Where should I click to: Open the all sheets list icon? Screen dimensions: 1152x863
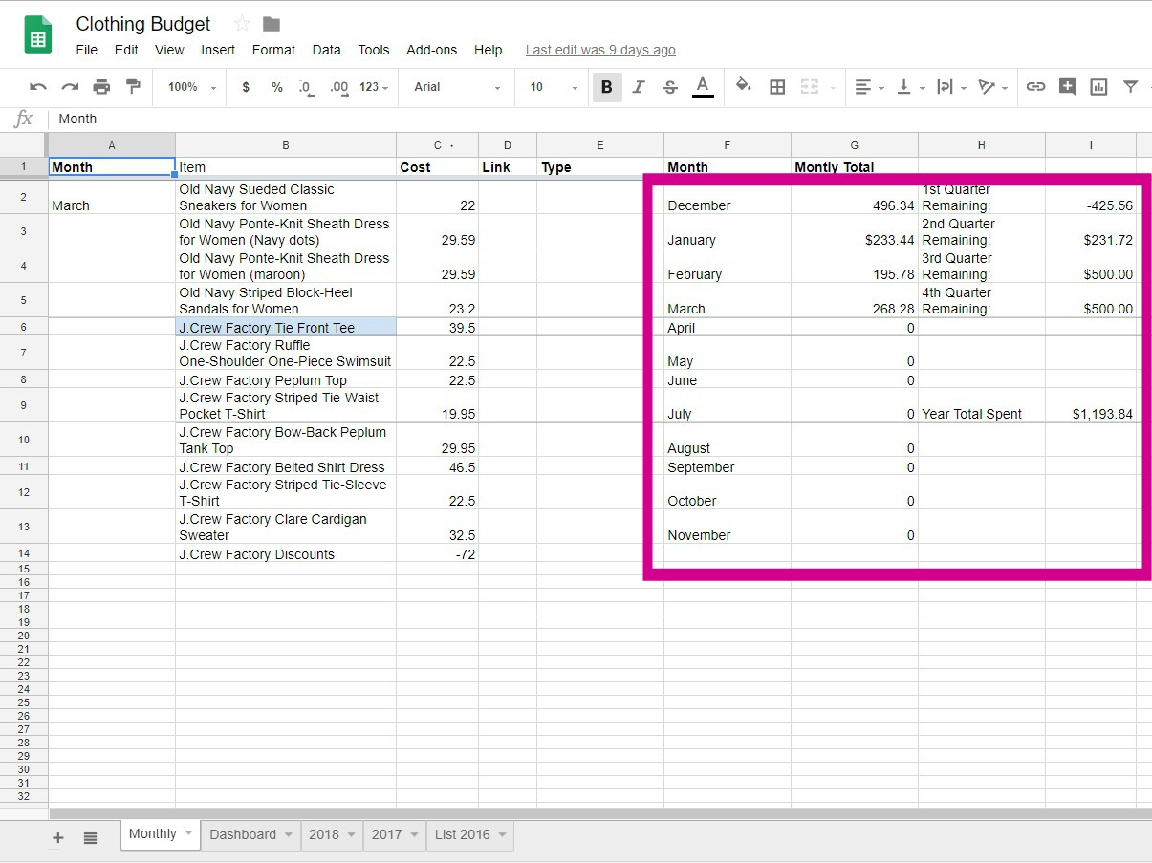tap(90, 838)
